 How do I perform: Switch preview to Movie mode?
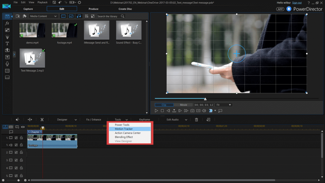tap(183, 105)
